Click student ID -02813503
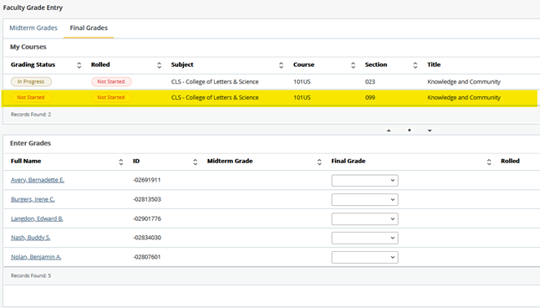 point(147,199)
